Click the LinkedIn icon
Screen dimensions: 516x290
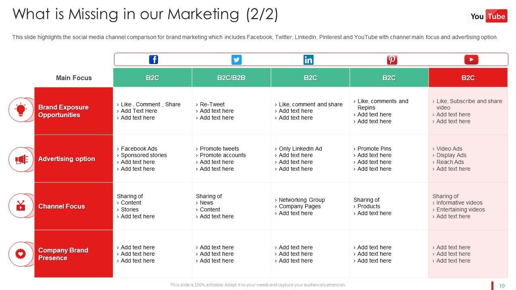[308, 60]
